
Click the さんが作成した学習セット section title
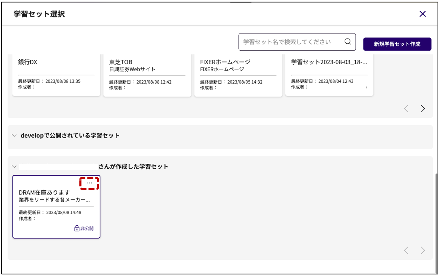tap(133, 167)
